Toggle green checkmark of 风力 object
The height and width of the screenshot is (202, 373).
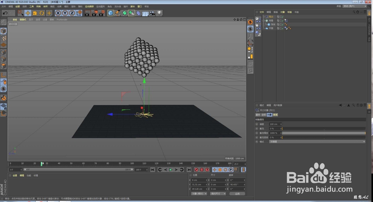[282, 17]
